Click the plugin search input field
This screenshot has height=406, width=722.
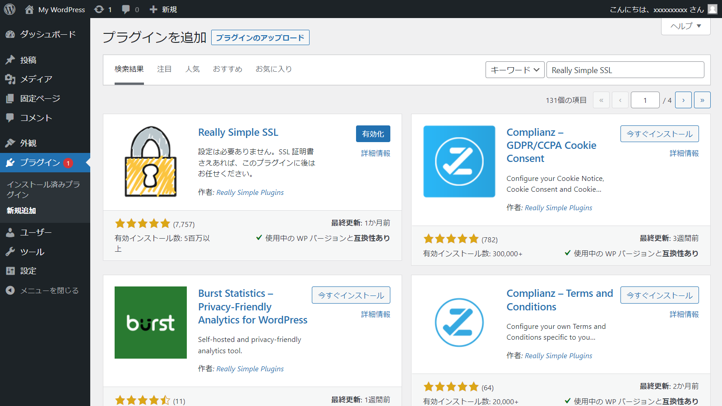click(625, 70)
